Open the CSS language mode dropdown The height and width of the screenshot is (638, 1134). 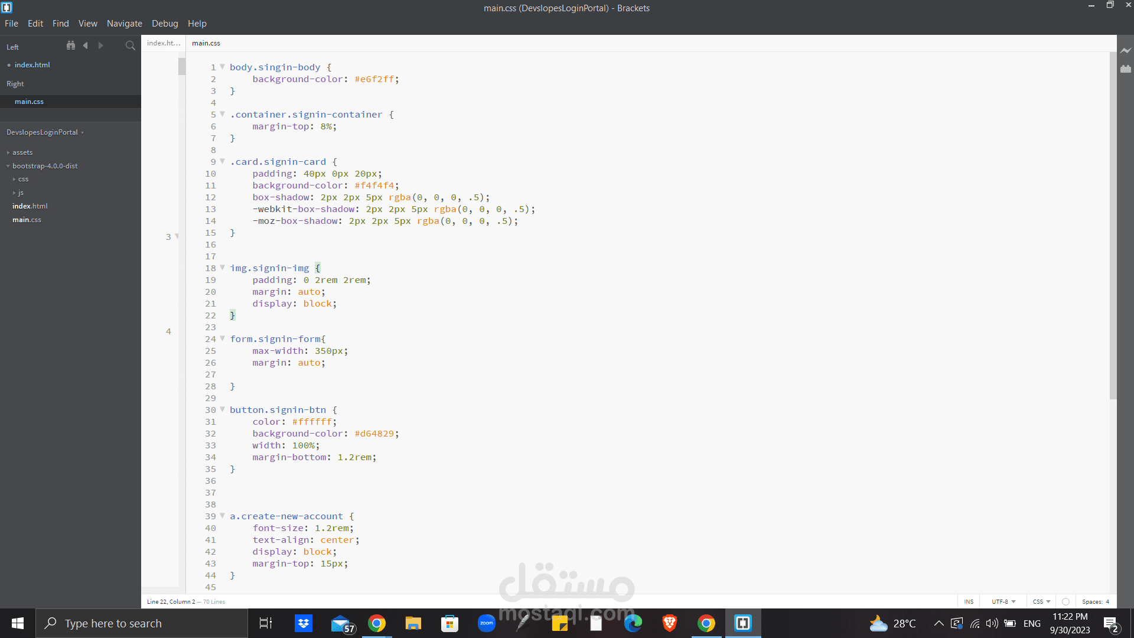point(1041,601)
